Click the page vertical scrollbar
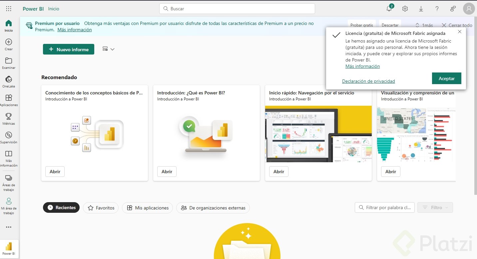 pyautogui.click(x=475, y=106)
